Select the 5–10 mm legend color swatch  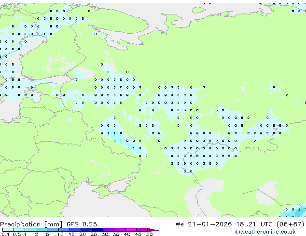(53, 230)
